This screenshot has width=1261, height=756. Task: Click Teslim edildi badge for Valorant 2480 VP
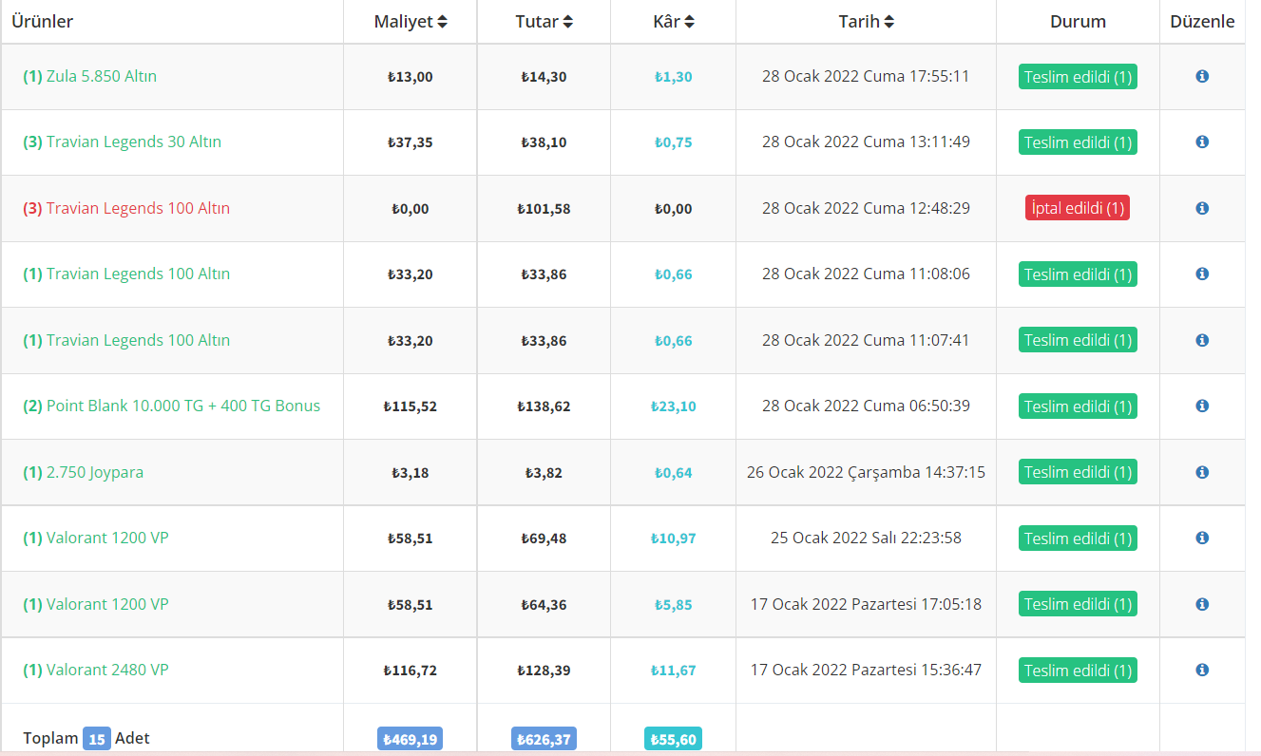coord(1078,670)
